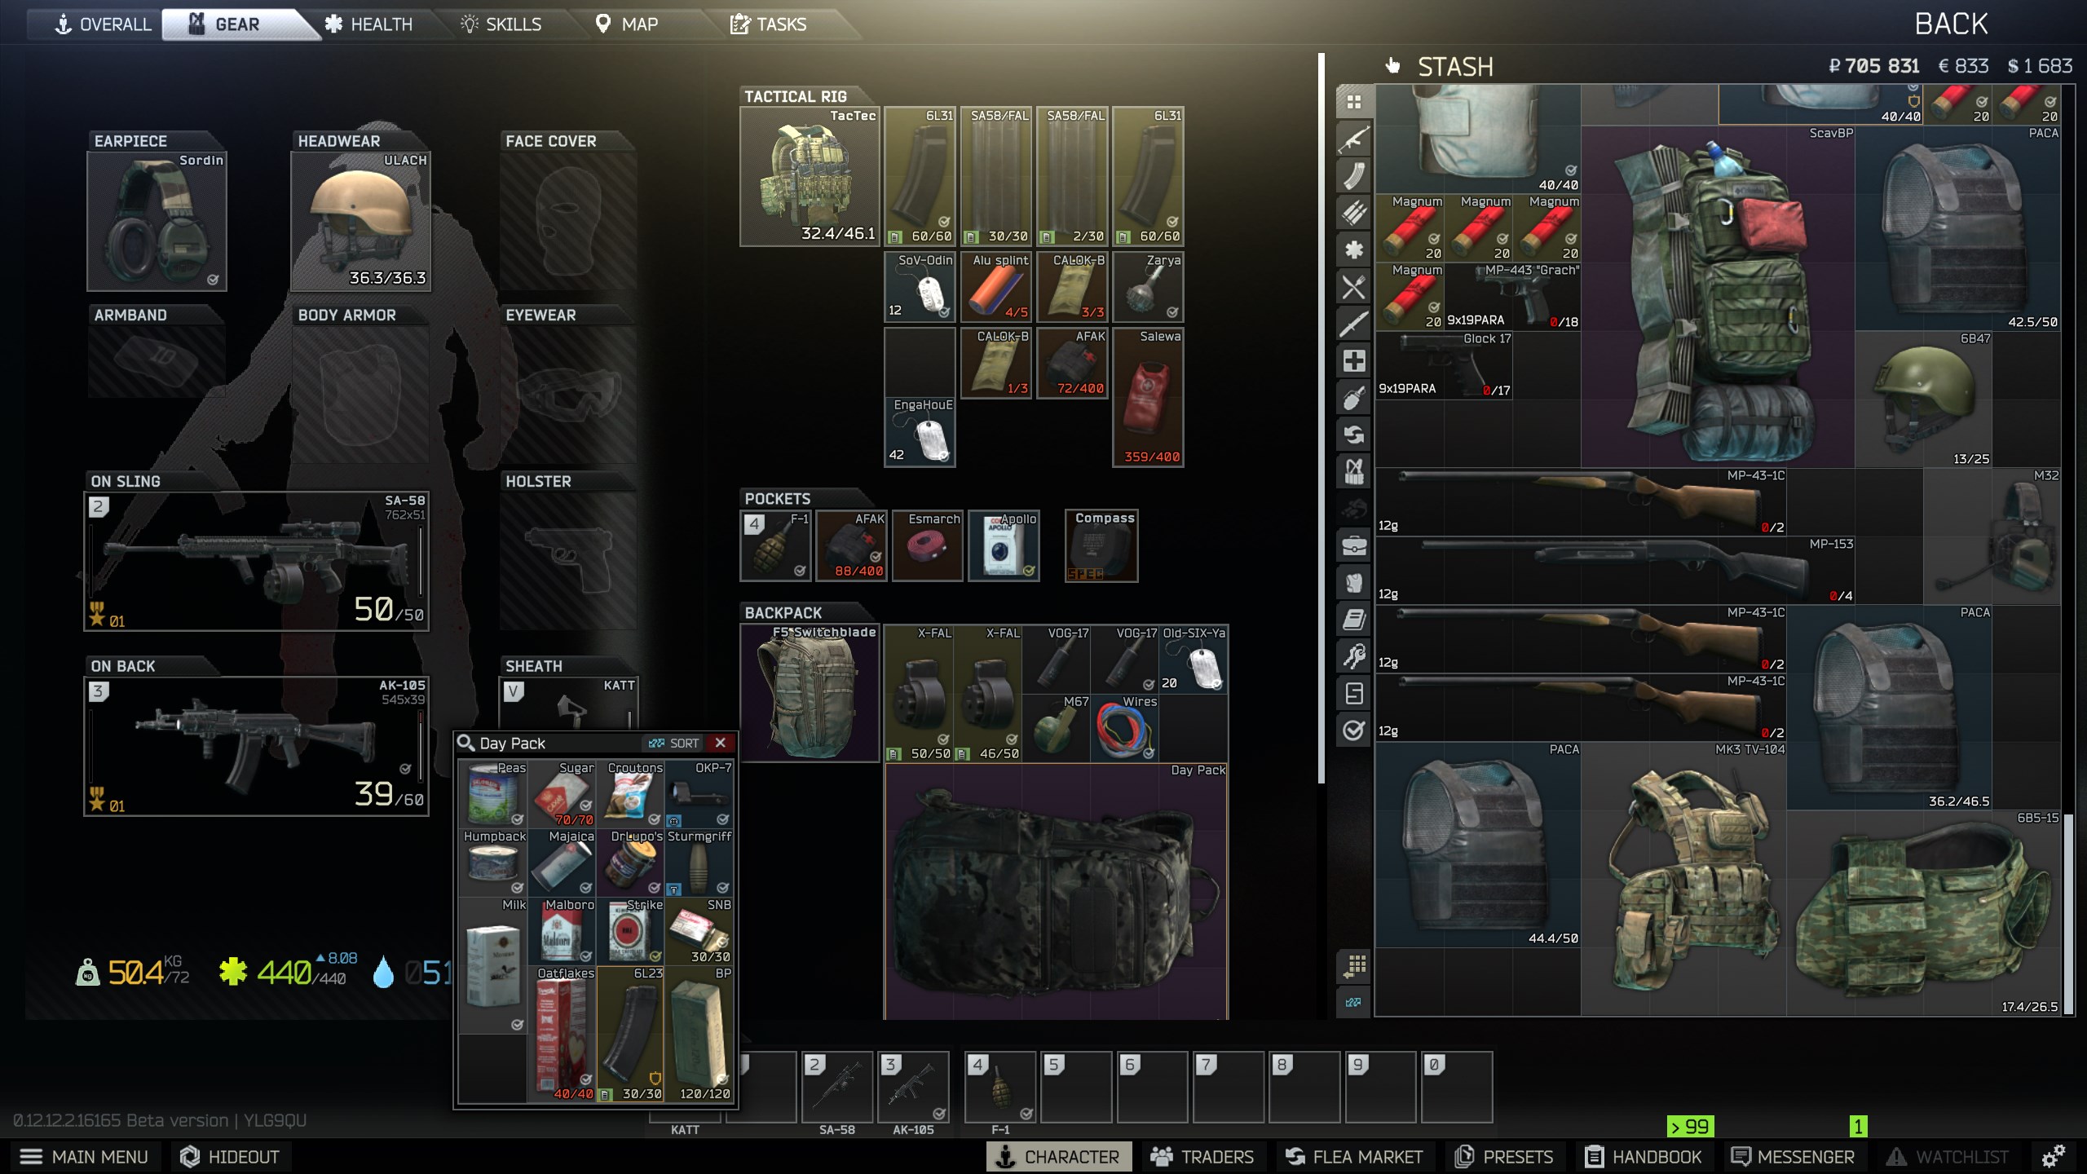Click quick slot 4 F-1 grenade
This screenshot has height=1174, width=2087.
[1000, 1087]
